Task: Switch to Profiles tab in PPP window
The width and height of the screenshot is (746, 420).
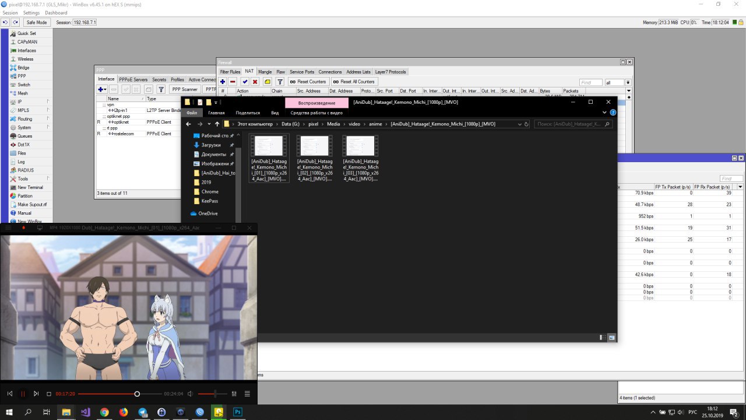Action: pos(177,79)
